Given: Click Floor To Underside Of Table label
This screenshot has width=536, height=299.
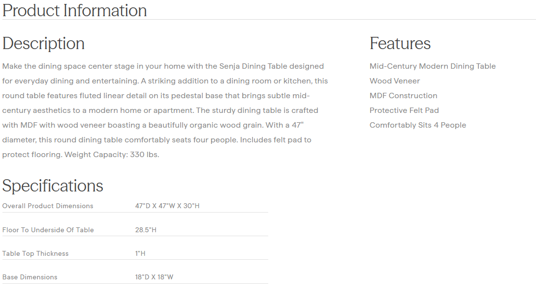Looking at the screenshot, I should tap(48, 230).
